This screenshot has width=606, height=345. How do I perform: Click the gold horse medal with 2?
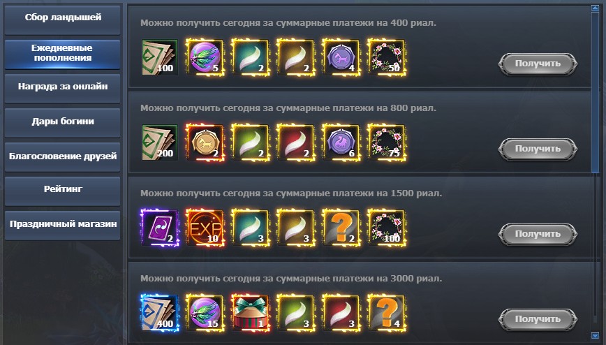(x=205, y=142)
